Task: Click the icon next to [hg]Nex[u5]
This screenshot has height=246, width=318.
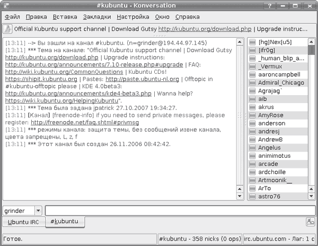Action: [253, 42]
